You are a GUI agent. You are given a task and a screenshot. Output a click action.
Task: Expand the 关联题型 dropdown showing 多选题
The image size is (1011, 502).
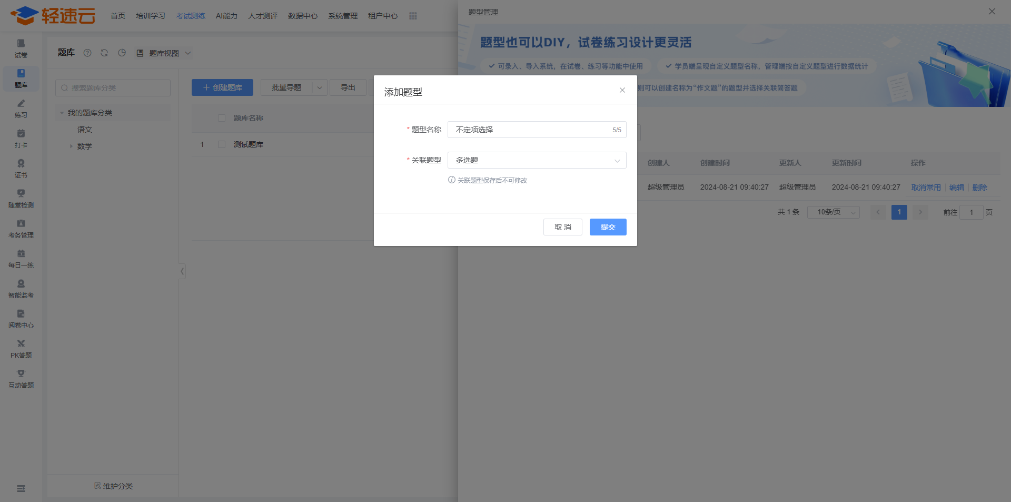tap(537, 160)
